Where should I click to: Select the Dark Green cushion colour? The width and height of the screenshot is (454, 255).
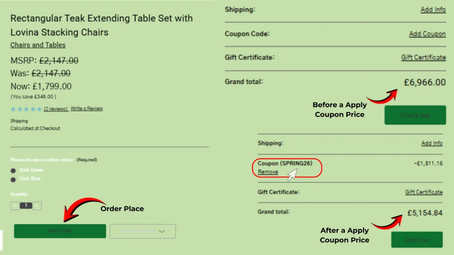[13, 170]
